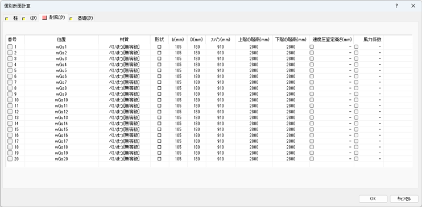Image resolution: width=422 pixels, height=207 pixels.
Task: Click the スパン(mm) column header
Action: (221, 40)
